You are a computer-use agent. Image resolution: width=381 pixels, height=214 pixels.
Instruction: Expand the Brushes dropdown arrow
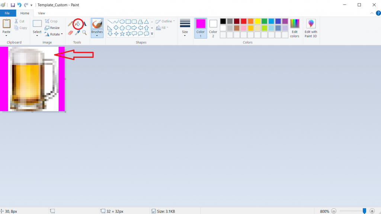97,36
